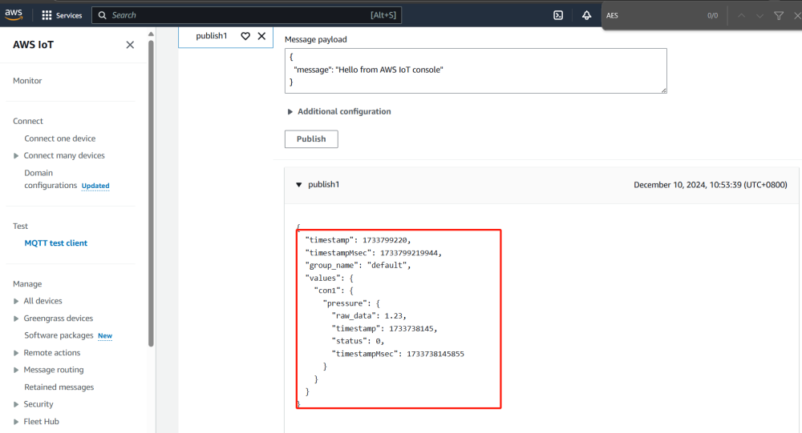Open the notifications bell
This screenshot has width=802, height=433.
point(586,15)
